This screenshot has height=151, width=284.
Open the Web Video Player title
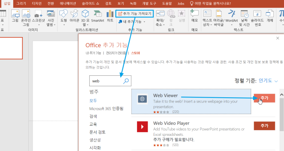click(x=171, y=123)
